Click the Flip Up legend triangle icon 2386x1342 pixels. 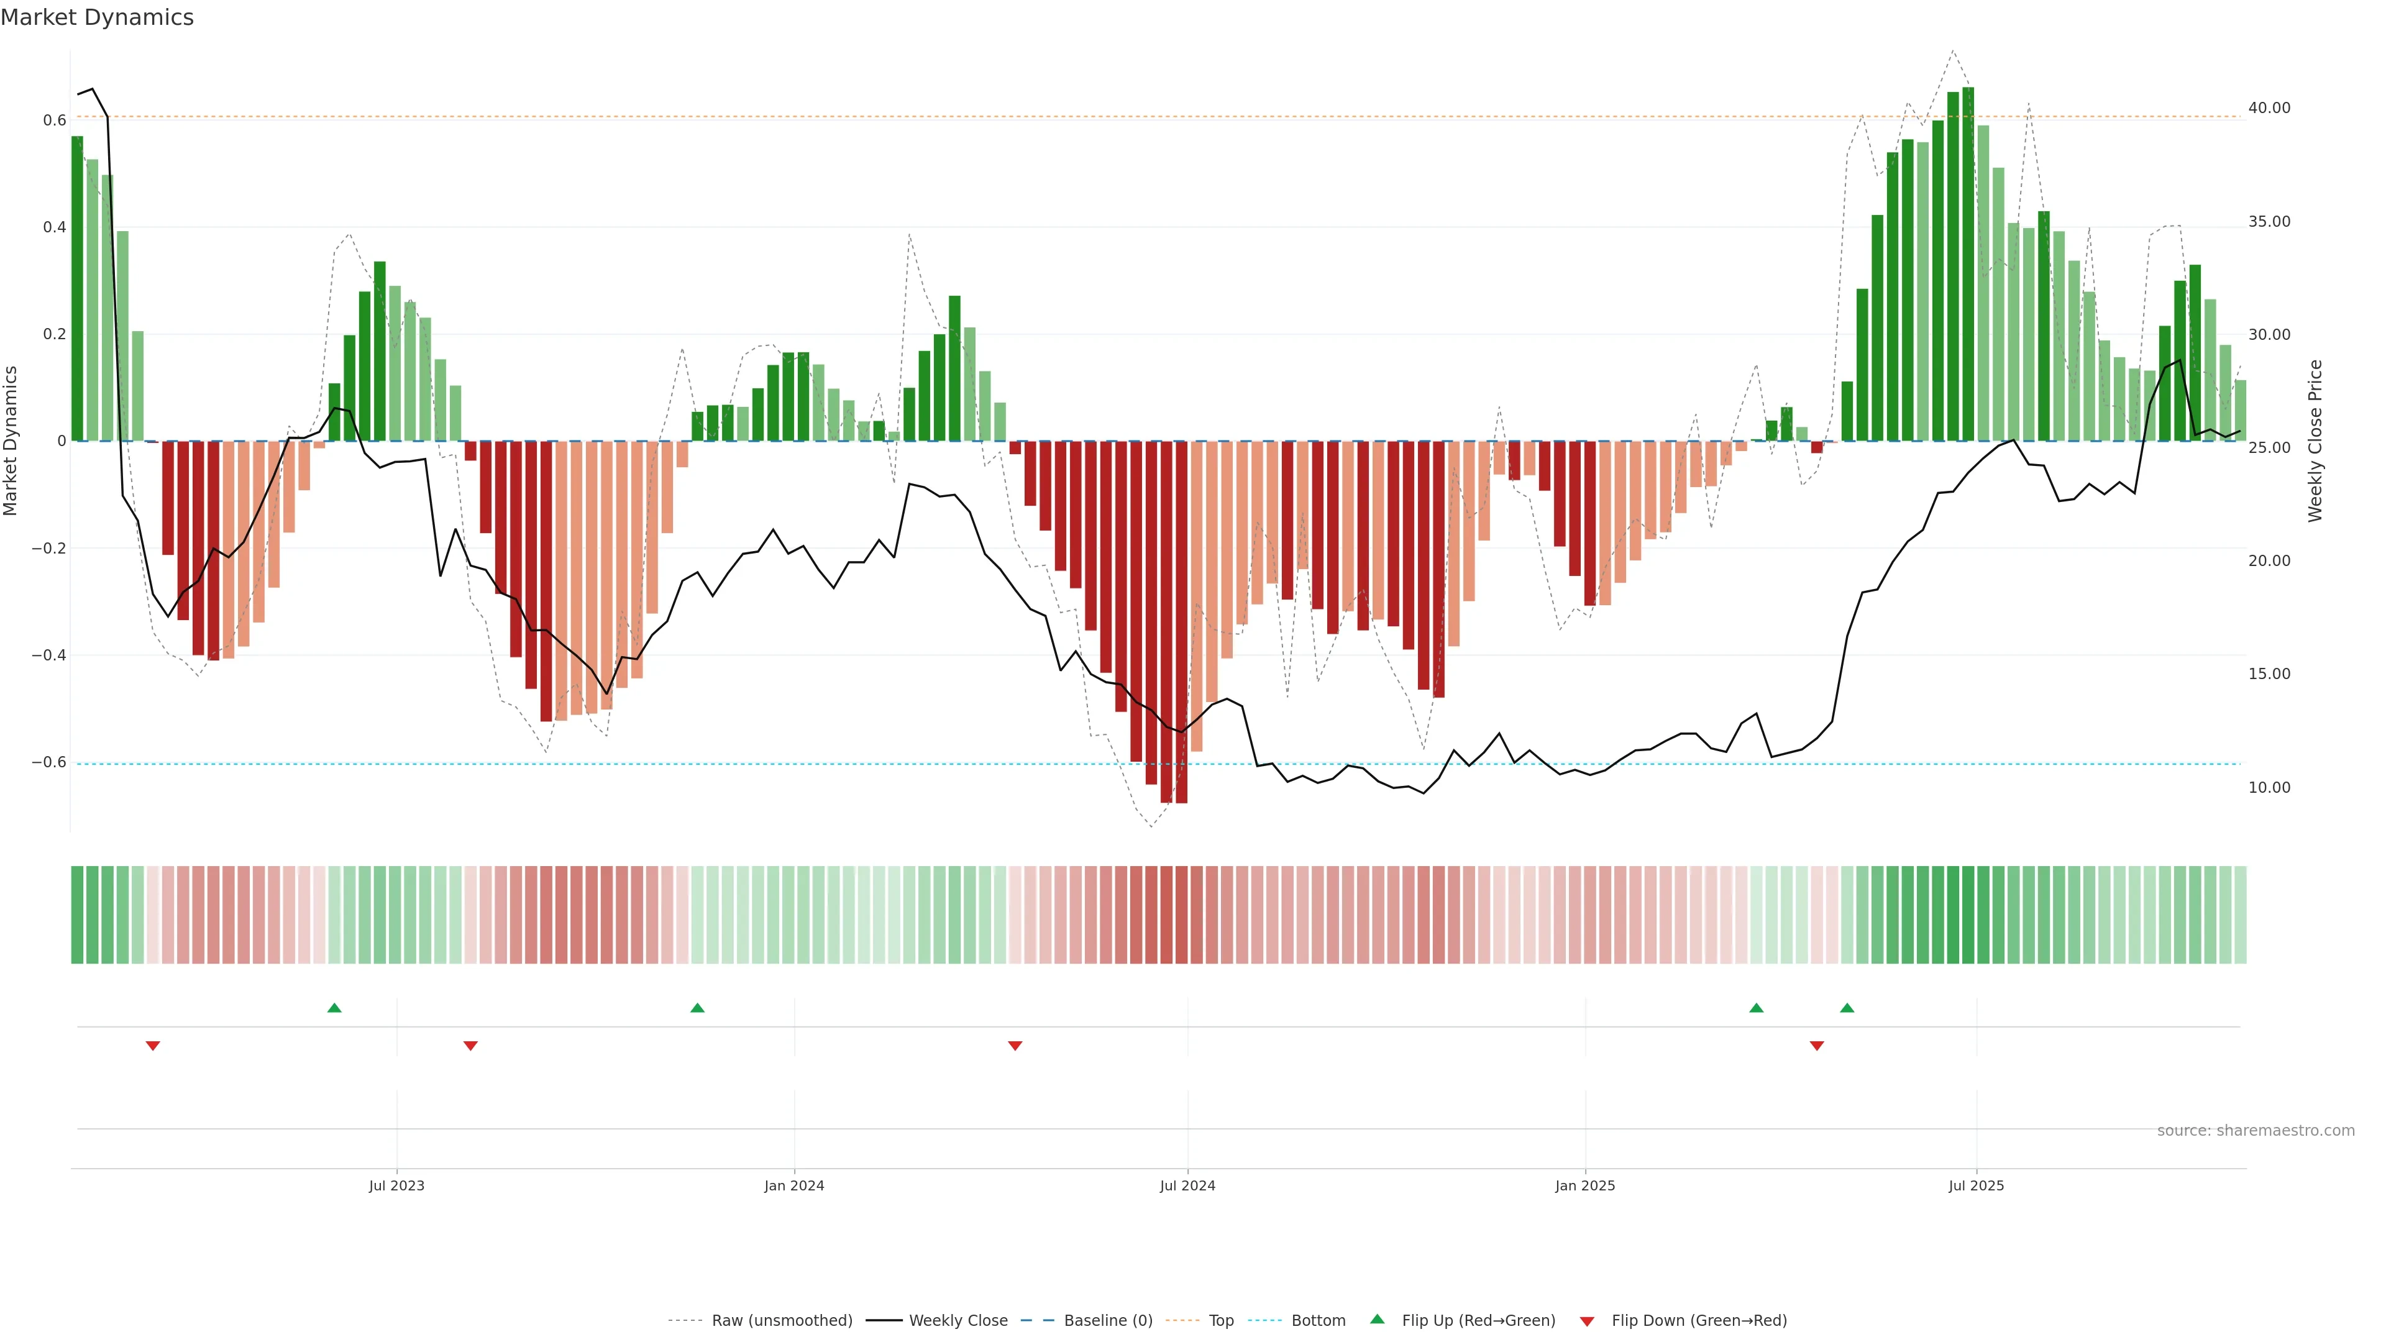point(1378,1319)
